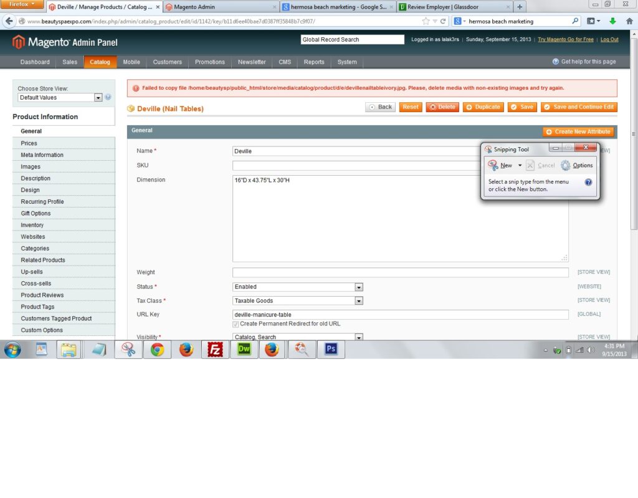This screenshot has width=638, height=498.
Task: Expand the Snipping Tool New arrow
Action: [520, 165]
